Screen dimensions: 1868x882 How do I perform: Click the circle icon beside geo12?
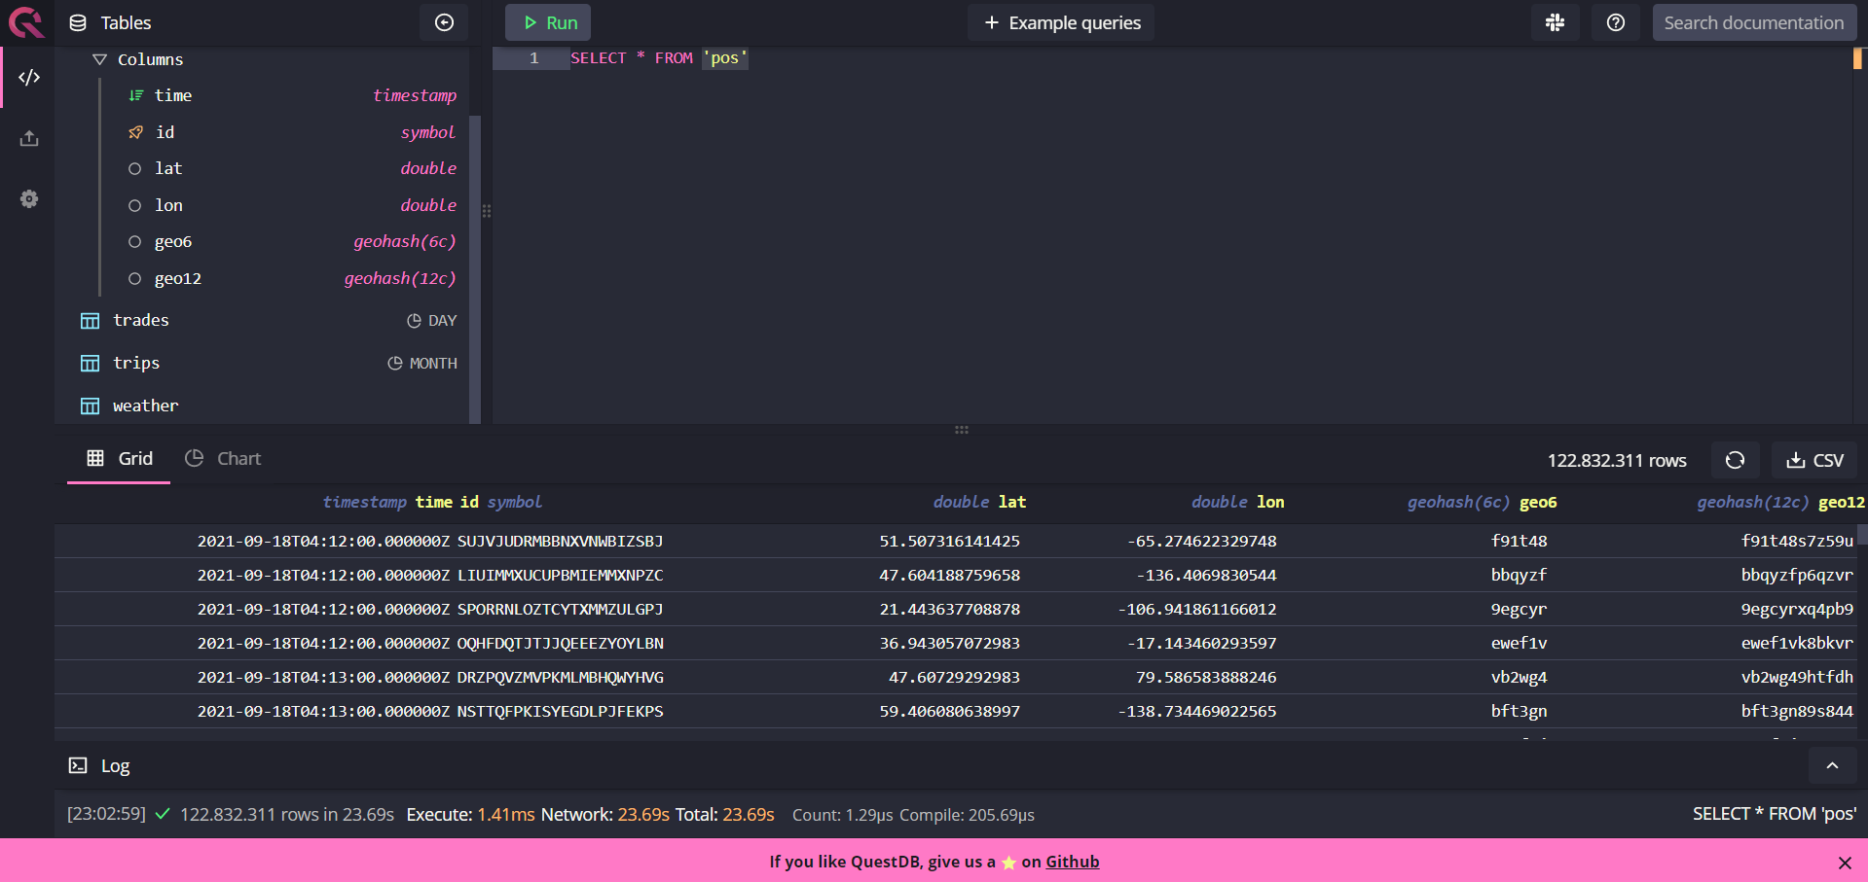tap(135, 279)
